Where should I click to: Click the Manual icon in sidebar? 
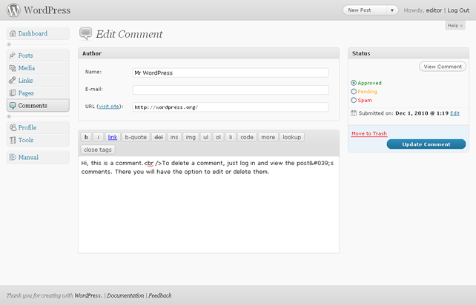(13, 157)
